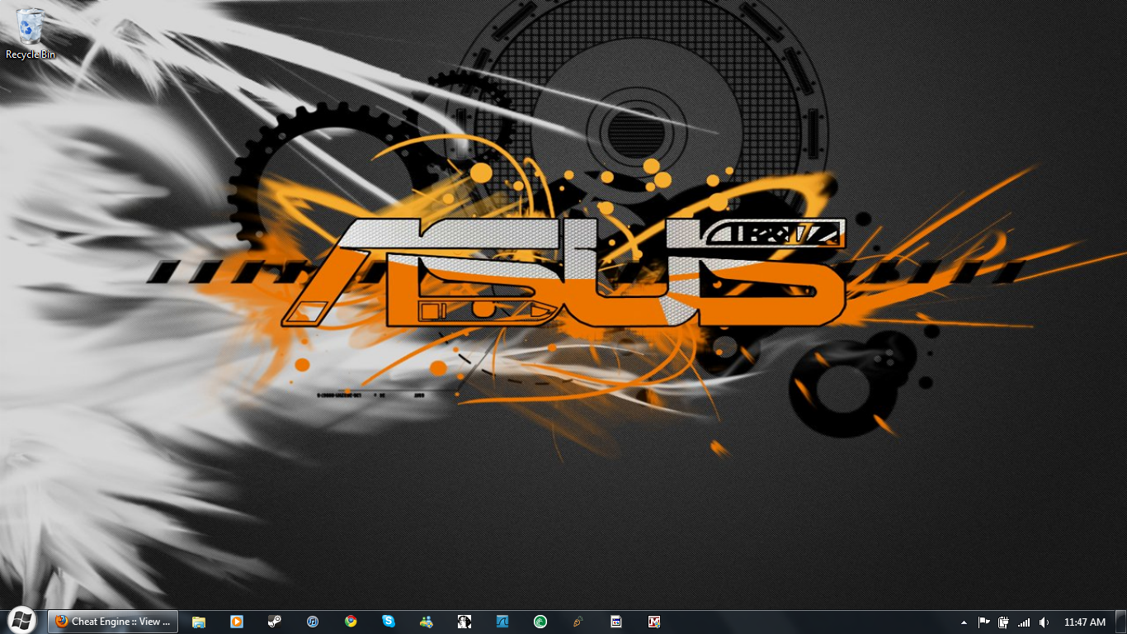Start Skype from the taskbar

coord(388,622)
